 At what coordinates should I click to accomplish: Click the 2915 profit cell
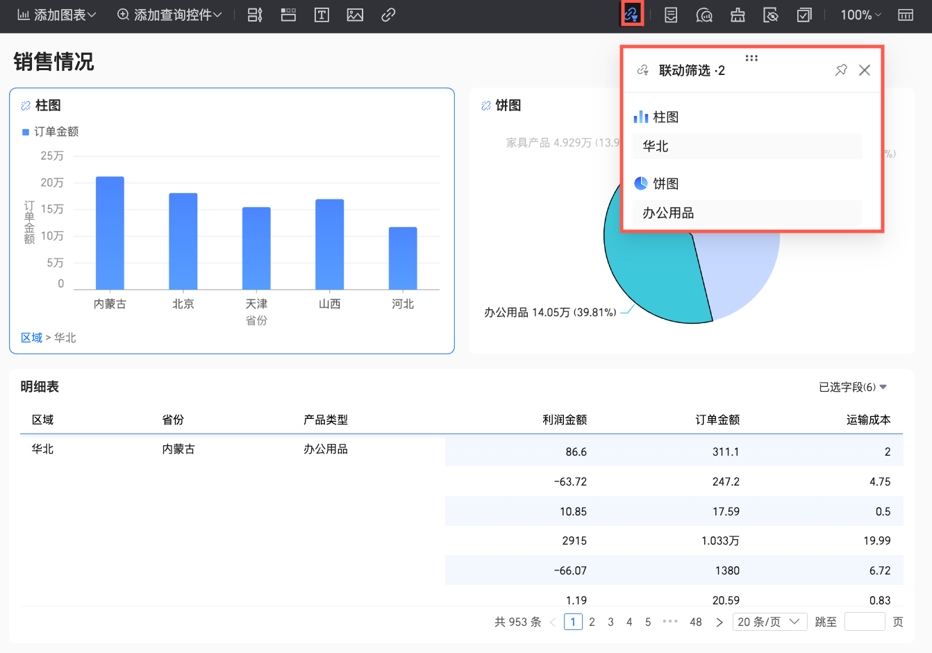coord(574,540)
